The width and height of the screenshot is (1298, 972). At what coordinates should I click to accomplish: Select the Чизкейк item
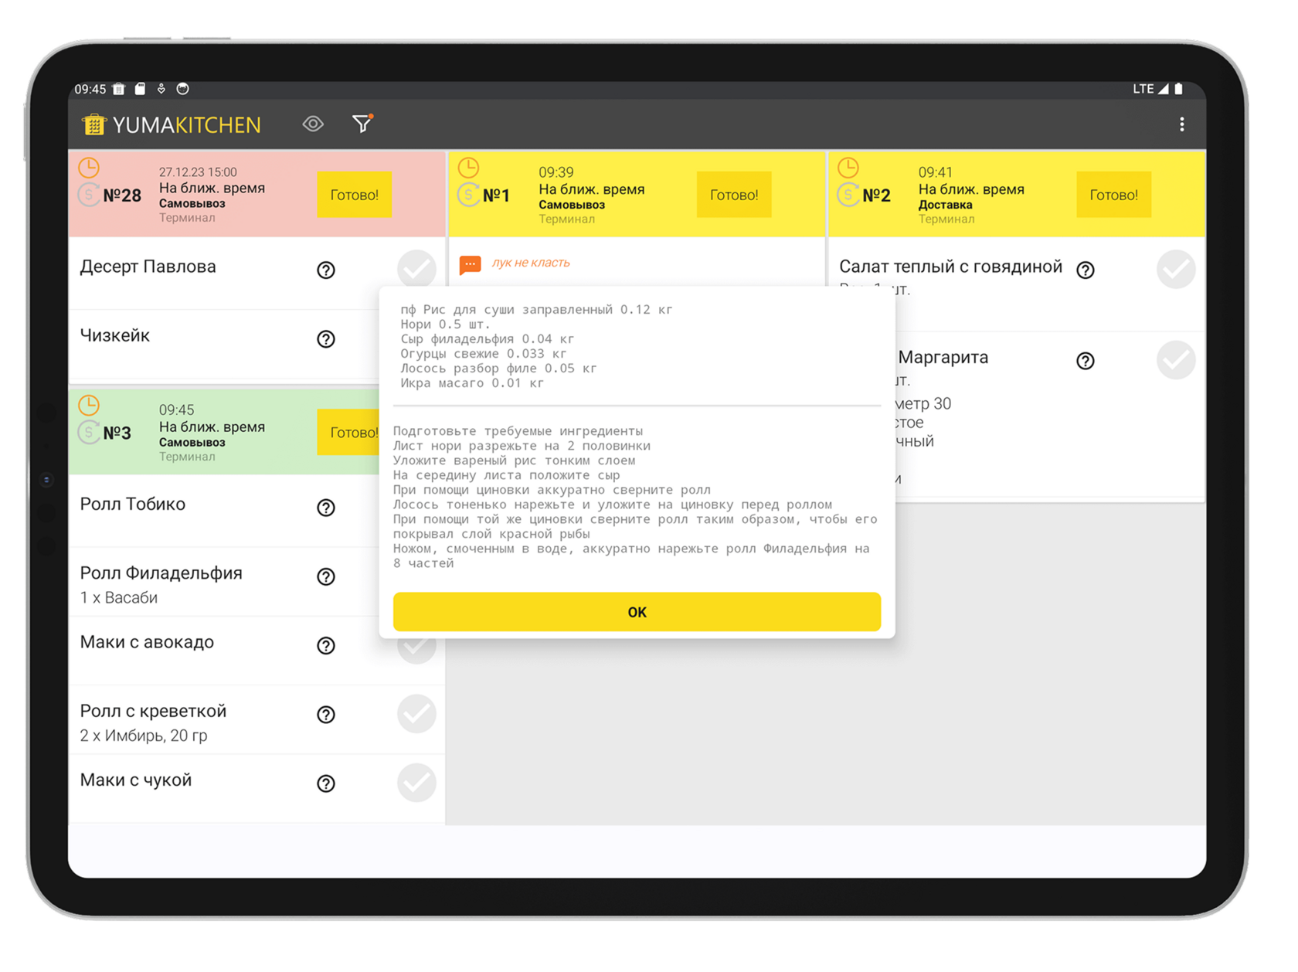click(224, 345)
